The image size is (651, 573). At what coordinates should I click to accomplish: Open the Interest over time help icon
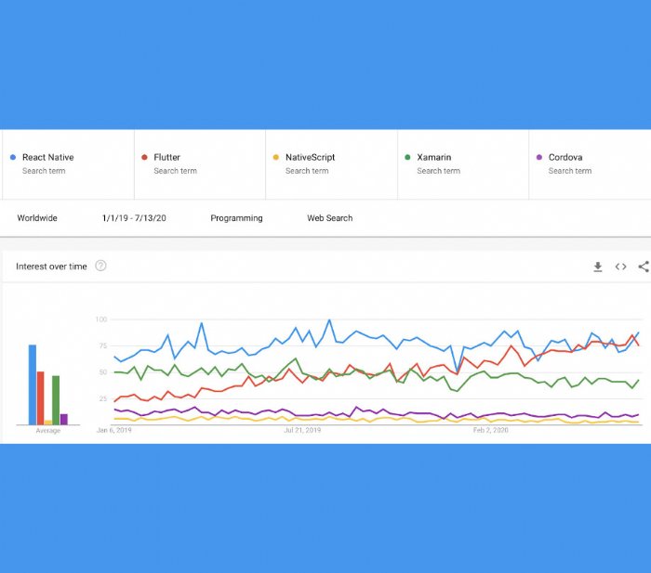click(100, 267)
